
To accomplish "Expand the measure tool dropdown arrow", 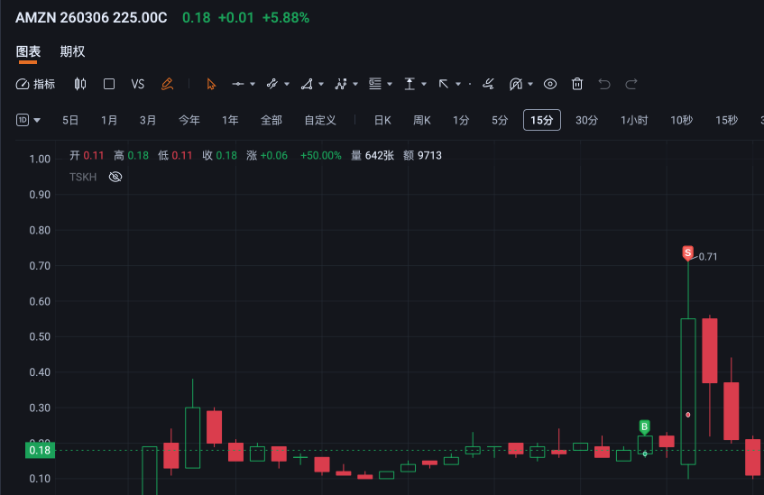I will [x=424, y=84].
